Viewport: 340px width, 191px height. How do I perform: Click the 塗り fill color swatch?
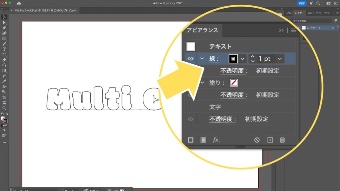[x=233, y=83]
